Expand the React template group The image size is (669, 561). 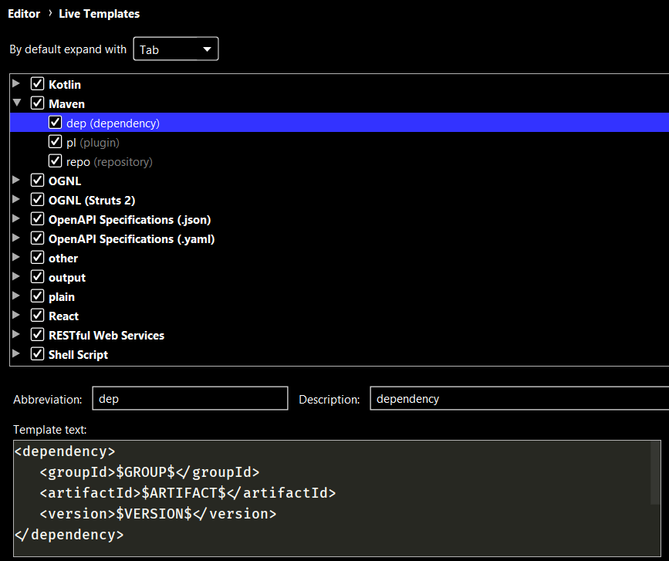[x=17, y=316]
